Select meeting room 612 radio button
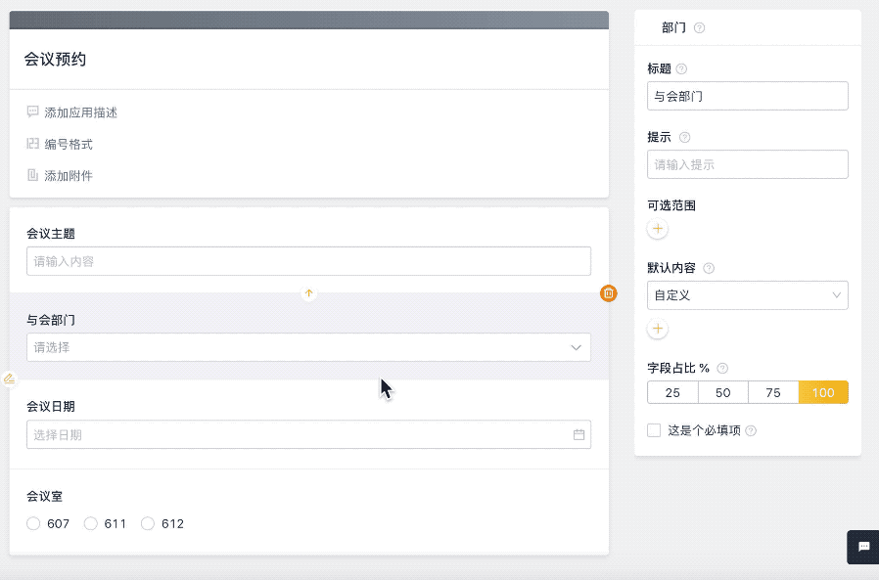Image resolution: width=879 pixels, height=580 pixels. coord(148,523)
